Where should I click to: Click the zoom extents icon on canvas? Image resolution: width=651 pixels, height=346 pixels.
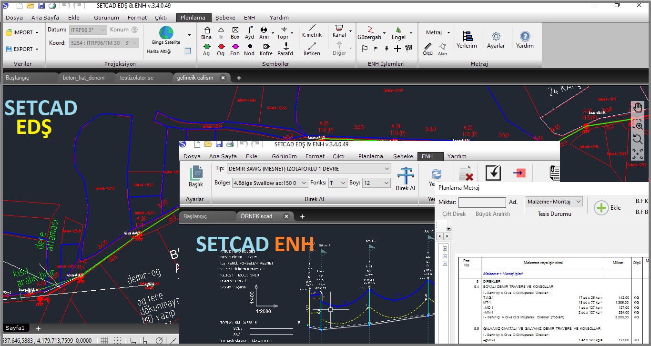click(638, 154)
